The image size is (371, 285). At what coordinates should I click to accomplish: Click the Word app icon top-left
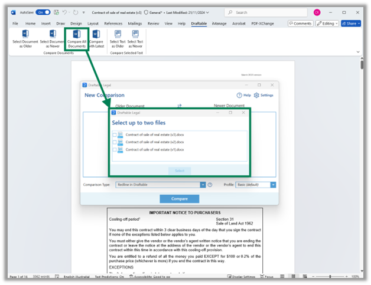tap(13, 12)
